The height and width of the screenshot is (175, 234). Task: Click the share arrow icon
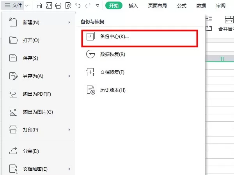tap(13, 150)
